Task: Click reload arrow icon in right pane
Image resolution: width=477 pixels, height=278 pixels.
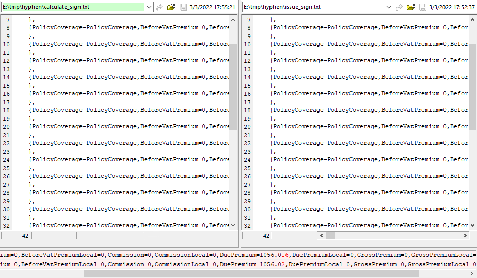Action: pyautogui.click(x=399, y=7)
